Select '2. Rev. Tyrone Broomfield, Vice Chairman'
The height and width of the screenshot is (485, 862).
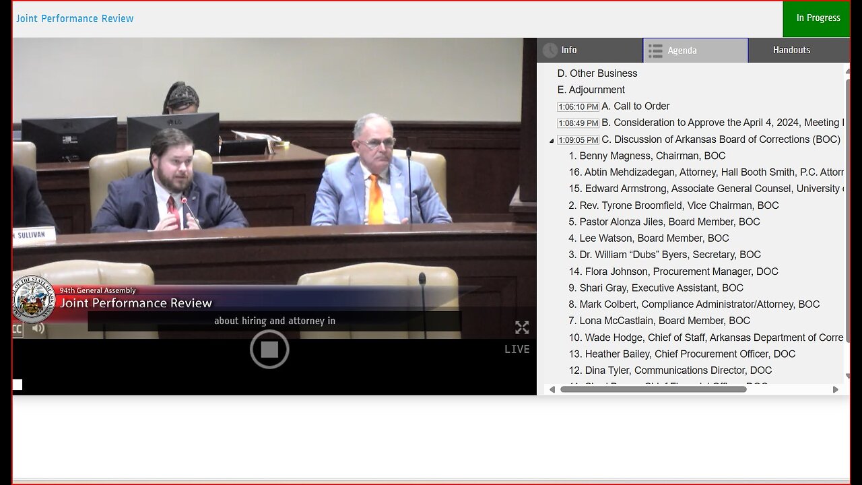(673, 205)
